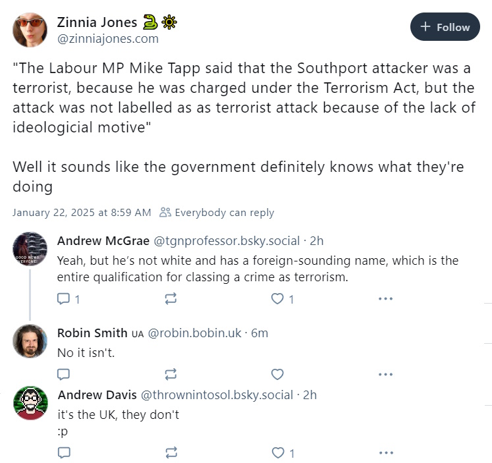Image resolution: width=492 pixels, height=463 pixels.
Task: Repost Robin Smith's reply
Action: point(171,374)
